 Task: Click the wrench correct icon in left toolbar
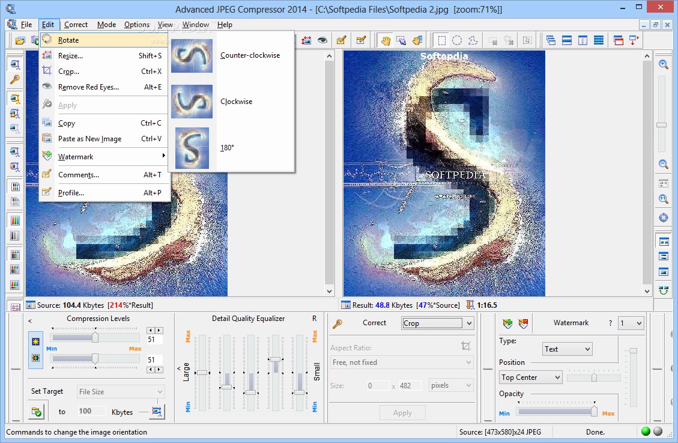coord(14,79)
